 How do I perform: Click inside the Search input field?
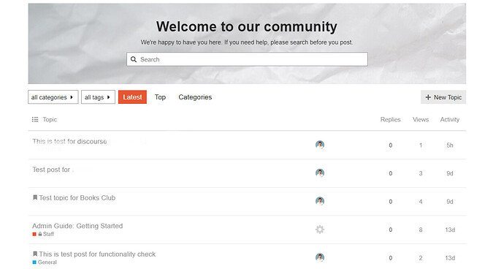247,59
